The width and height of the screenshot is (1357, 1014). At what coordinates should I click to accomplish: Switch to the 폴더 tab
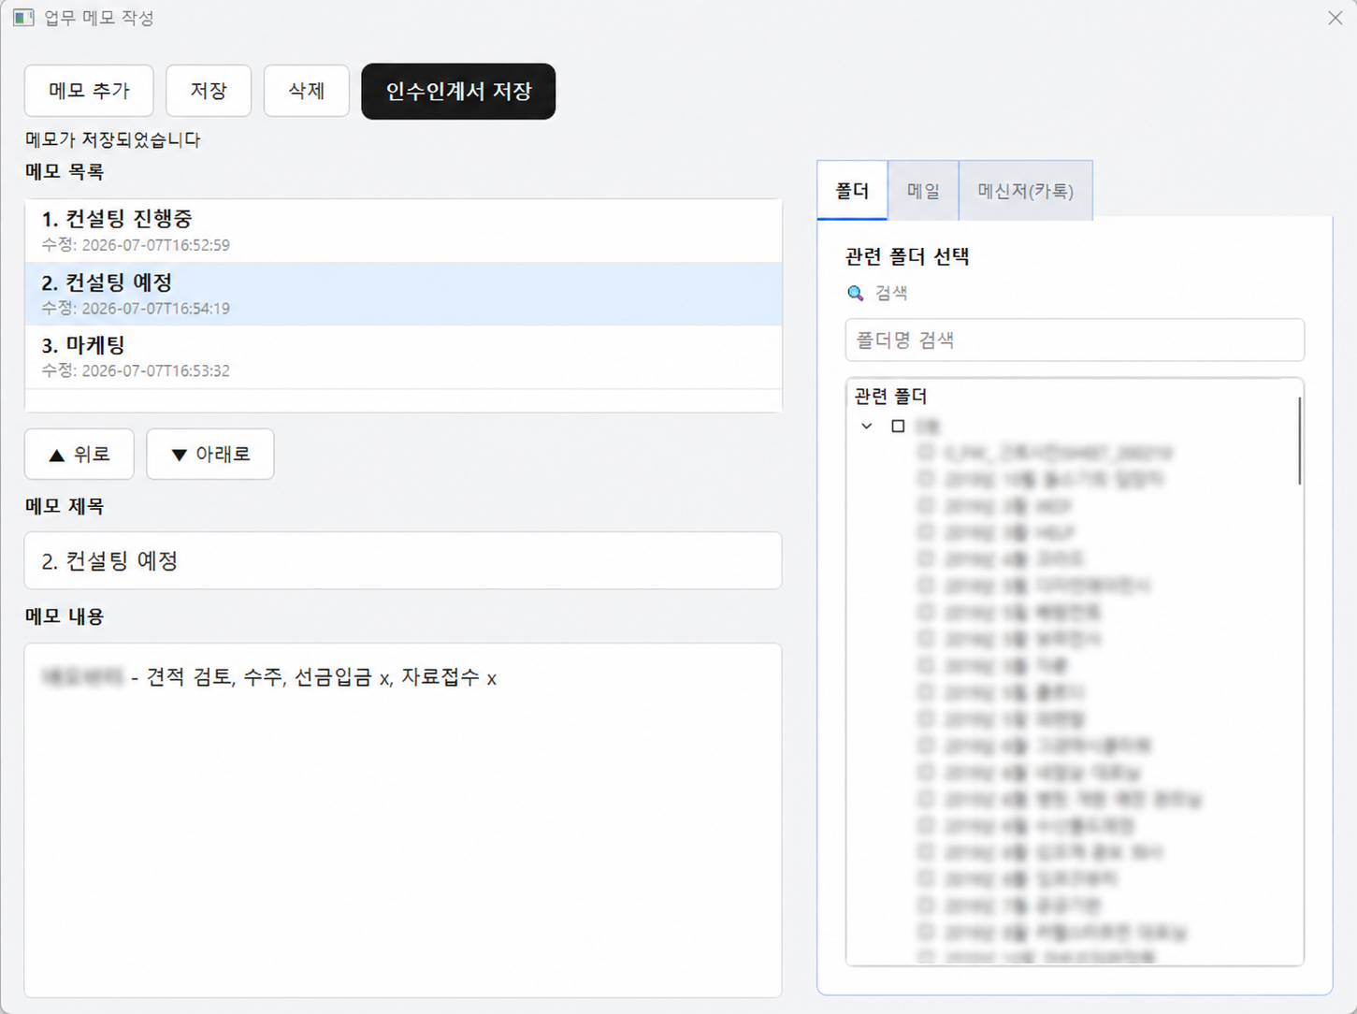click(x=852, y=191)
